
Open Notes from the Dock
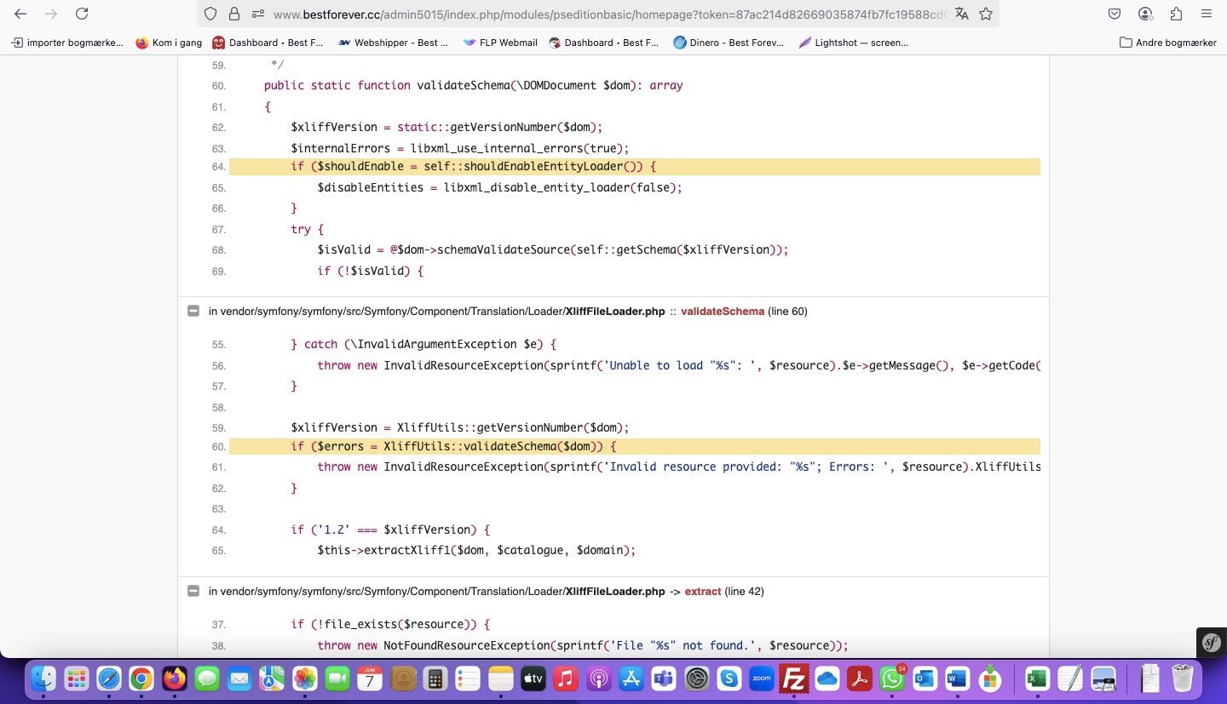tap(501, 678)
